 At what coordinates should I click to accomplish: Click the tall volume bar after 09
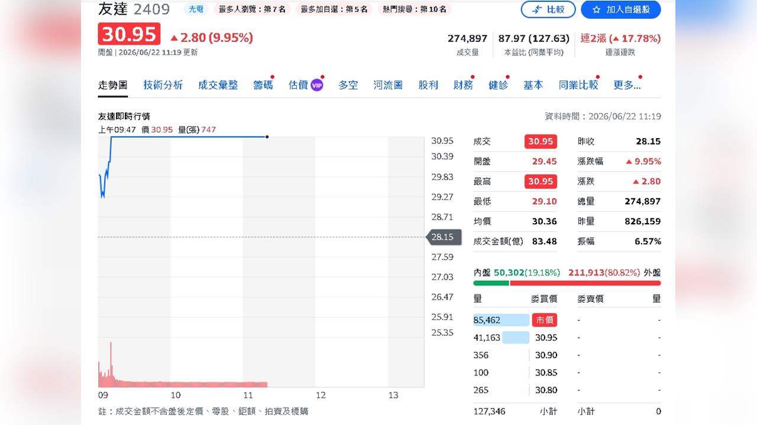click(x=111, y=364)
